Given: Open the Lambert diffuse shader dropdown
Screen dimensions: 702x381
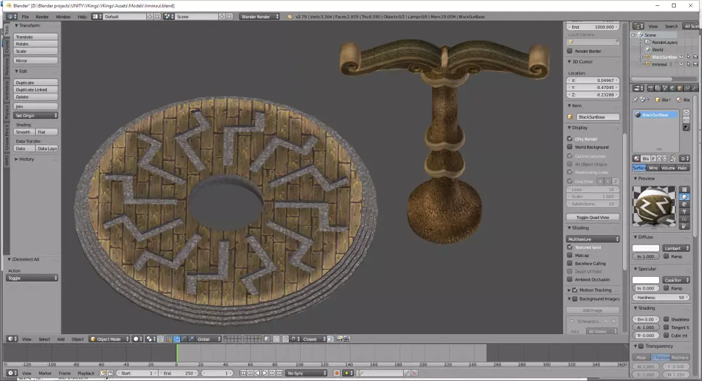Looking at the screenshot, I should coord(676,248).
